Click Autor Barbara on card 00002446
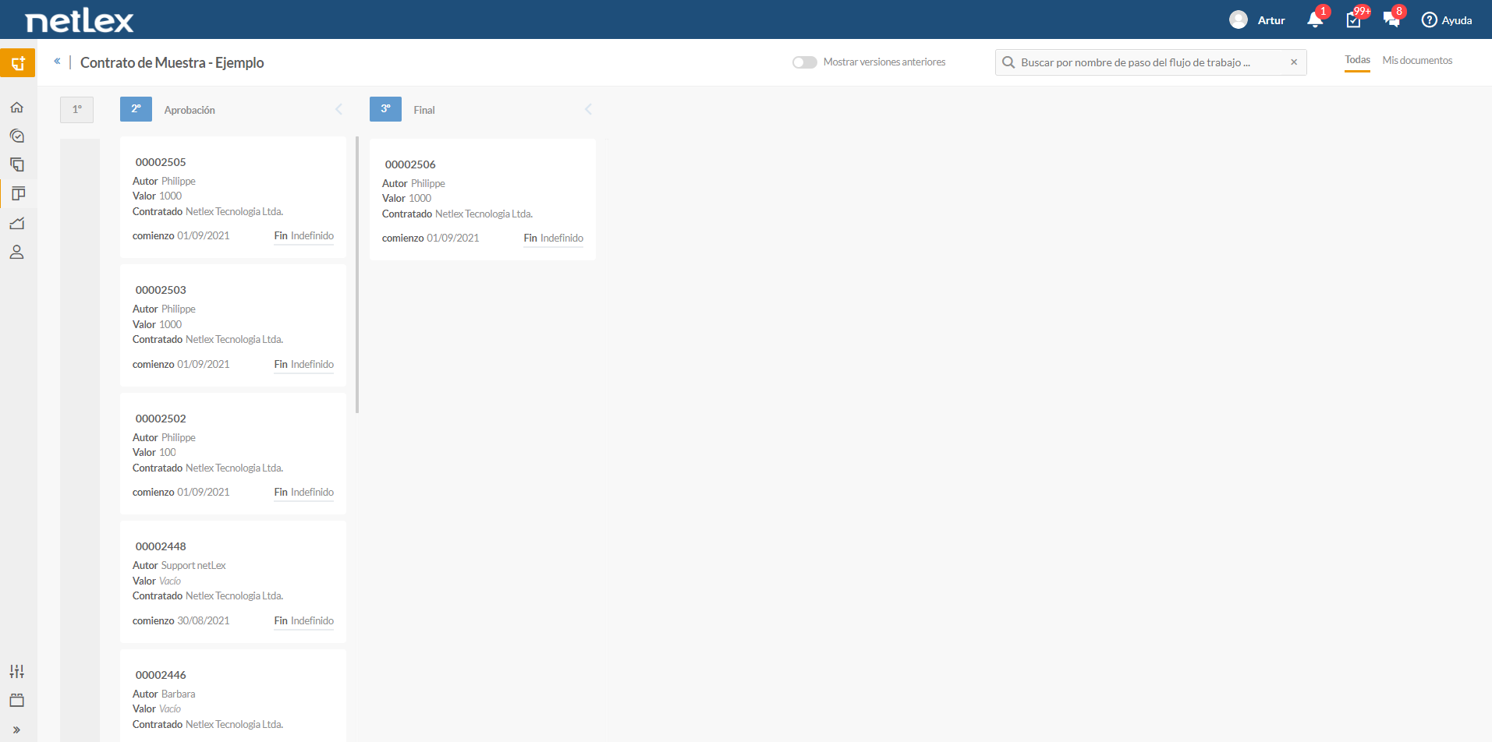The height and width of the screenshot is (742, 1492). pyautogui.click(x=164, y=694)
